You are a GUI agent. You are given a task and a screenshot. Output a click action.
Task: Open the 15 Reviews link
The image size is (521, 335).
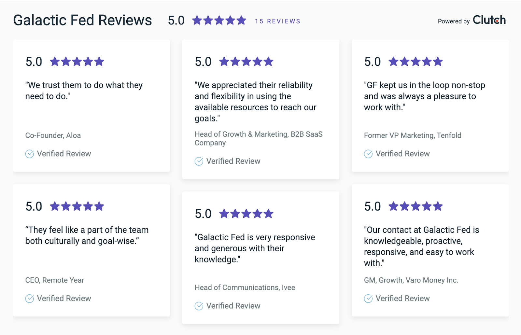tap(277, 21)
